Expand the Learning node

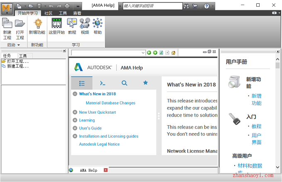(75, 120)
